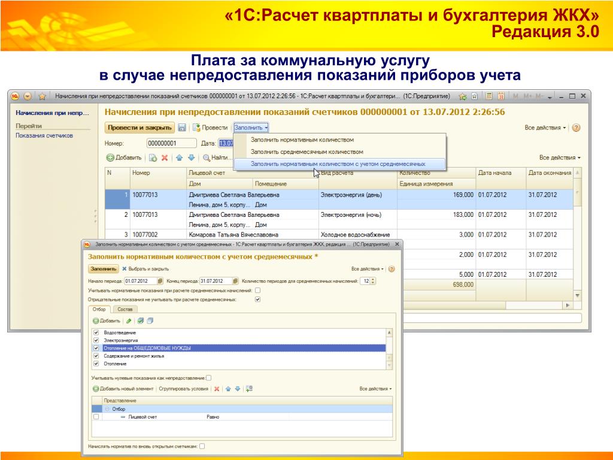This screenshot has height=460, width=613.
Task: Click the favorites star icon in main title bar
Action: pyautogui.click(x=43, y=96)
